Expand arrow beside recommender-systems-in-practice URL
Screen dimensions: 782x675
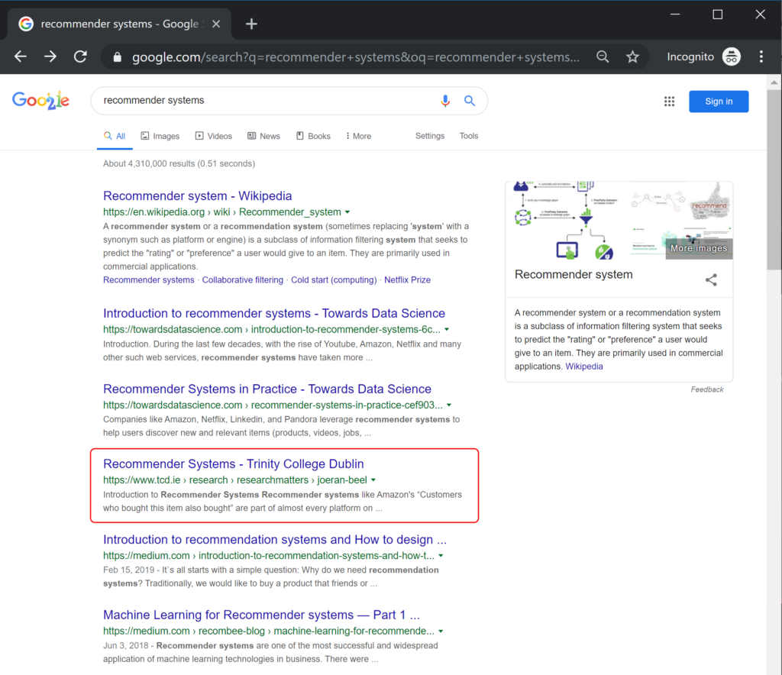click(x=449, y=405)
